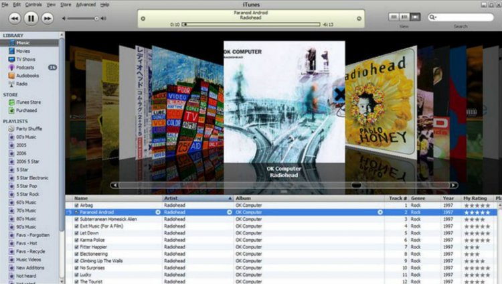Skip to next track with fast-forward button
This screenshot has width=502, height=284.
[47, 18]
